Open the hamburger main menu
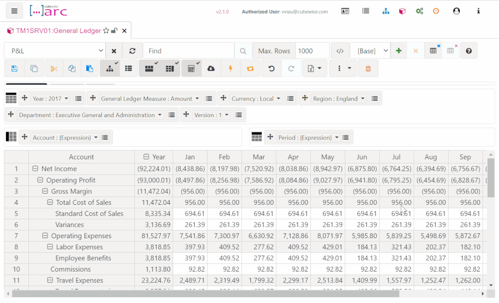The width and height of the screenshot is (499, 303). pyautogui.click(x=14, y=11)
